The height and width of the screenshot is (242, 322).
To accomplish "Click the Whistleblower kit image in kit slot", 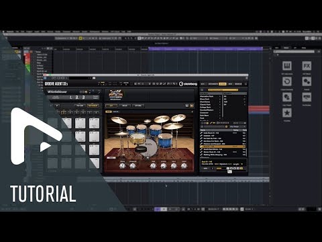I will [x=115, y=95].
